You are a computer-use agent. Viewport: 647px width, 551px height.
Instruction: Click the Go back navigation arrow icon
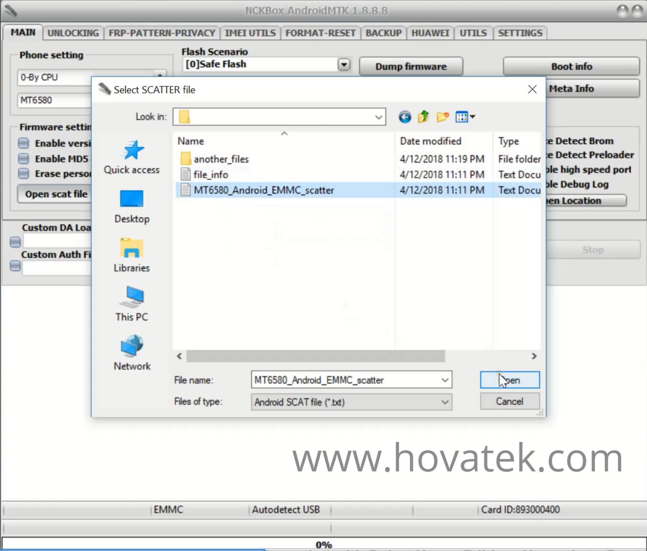(405, 116)
